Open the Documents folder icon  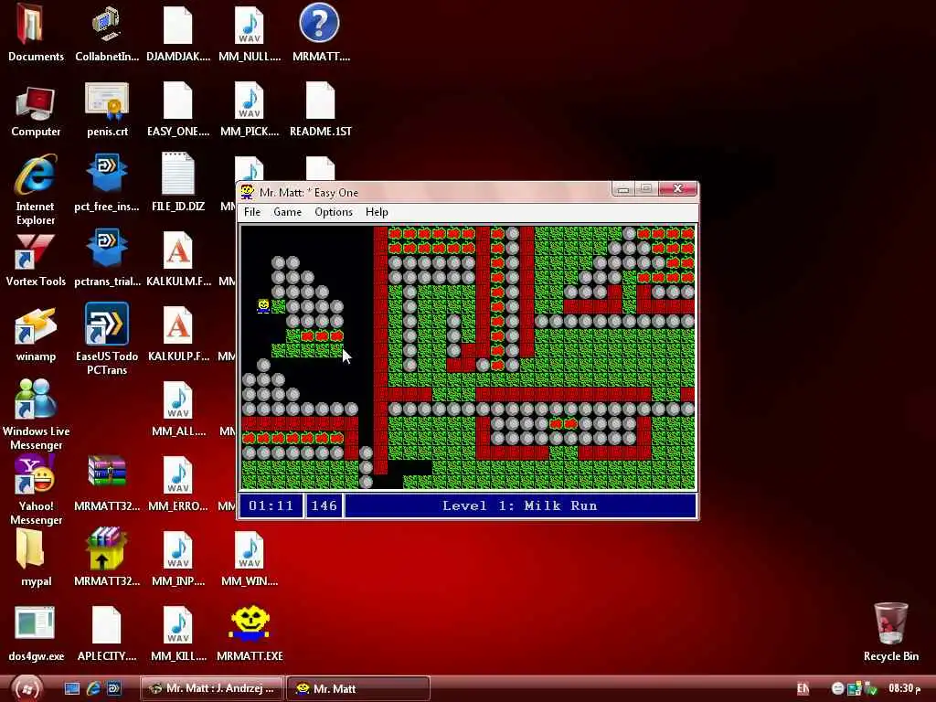coord(36,33)
